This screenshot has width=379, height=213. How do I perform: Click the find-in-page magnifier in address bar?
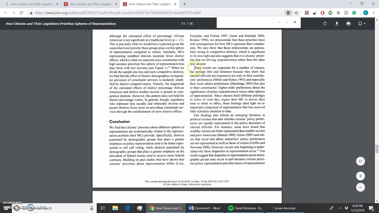click(x=288, y=13)
